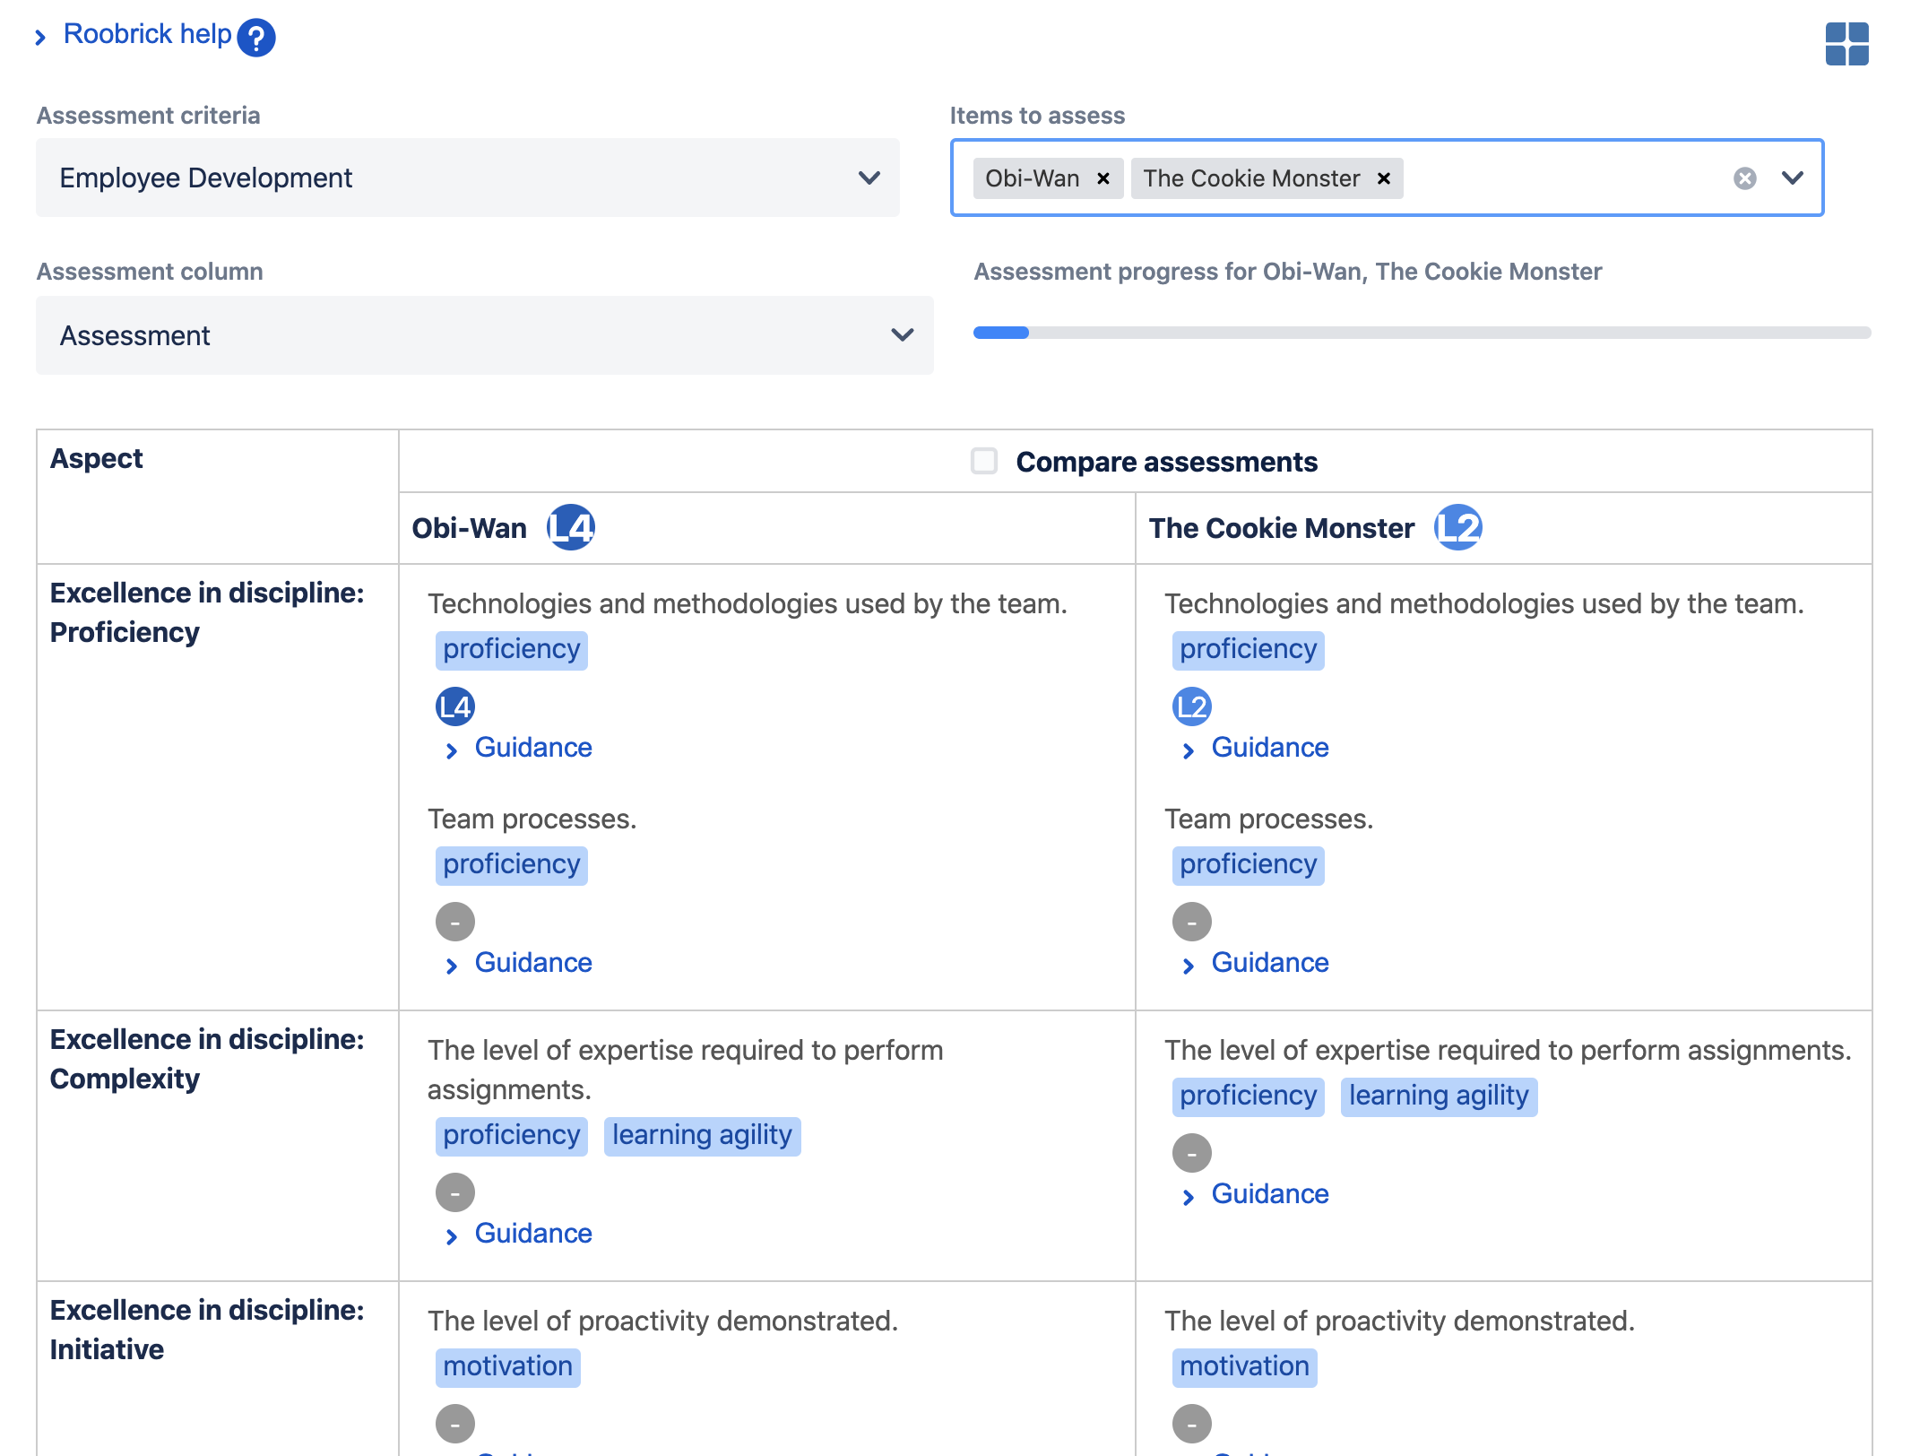Open the grid layout icon at top right
The width and height of the screenshot is (1911, 1456).
click(1846, 44)
